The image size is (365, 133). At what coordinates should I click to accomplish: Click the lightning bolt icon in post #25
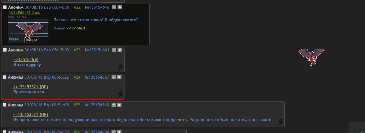281,122
